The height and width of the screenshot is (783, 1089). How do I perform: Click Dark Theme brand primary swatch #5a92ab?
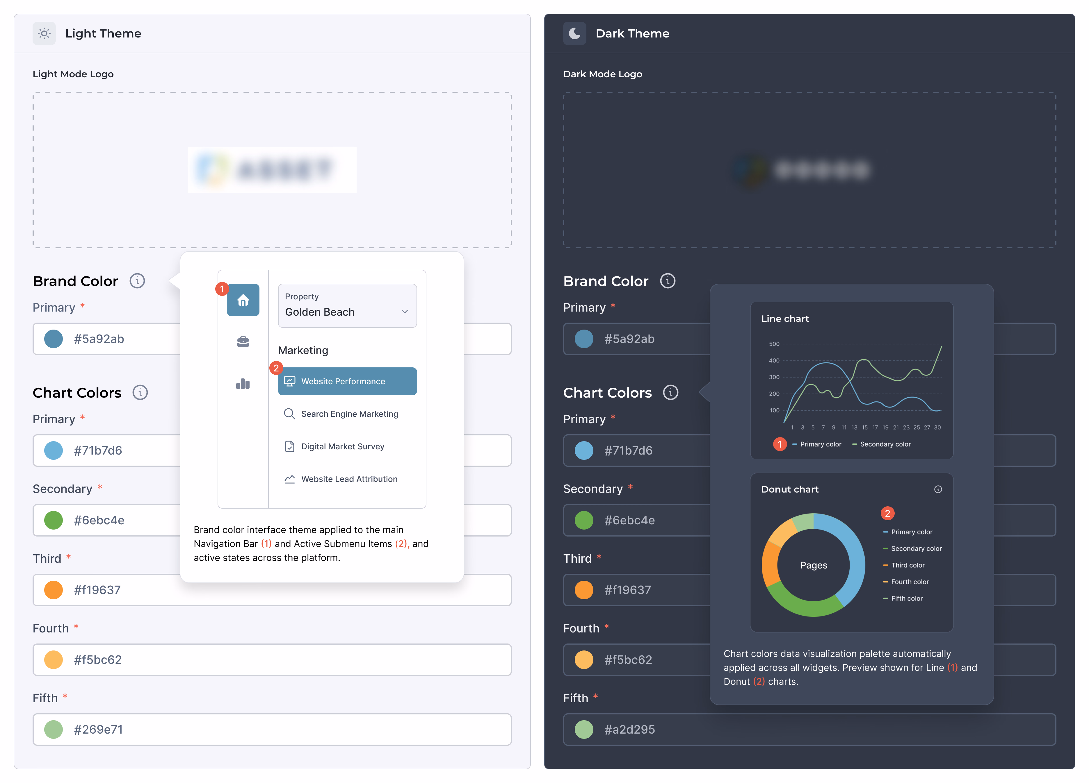(584, 339)
